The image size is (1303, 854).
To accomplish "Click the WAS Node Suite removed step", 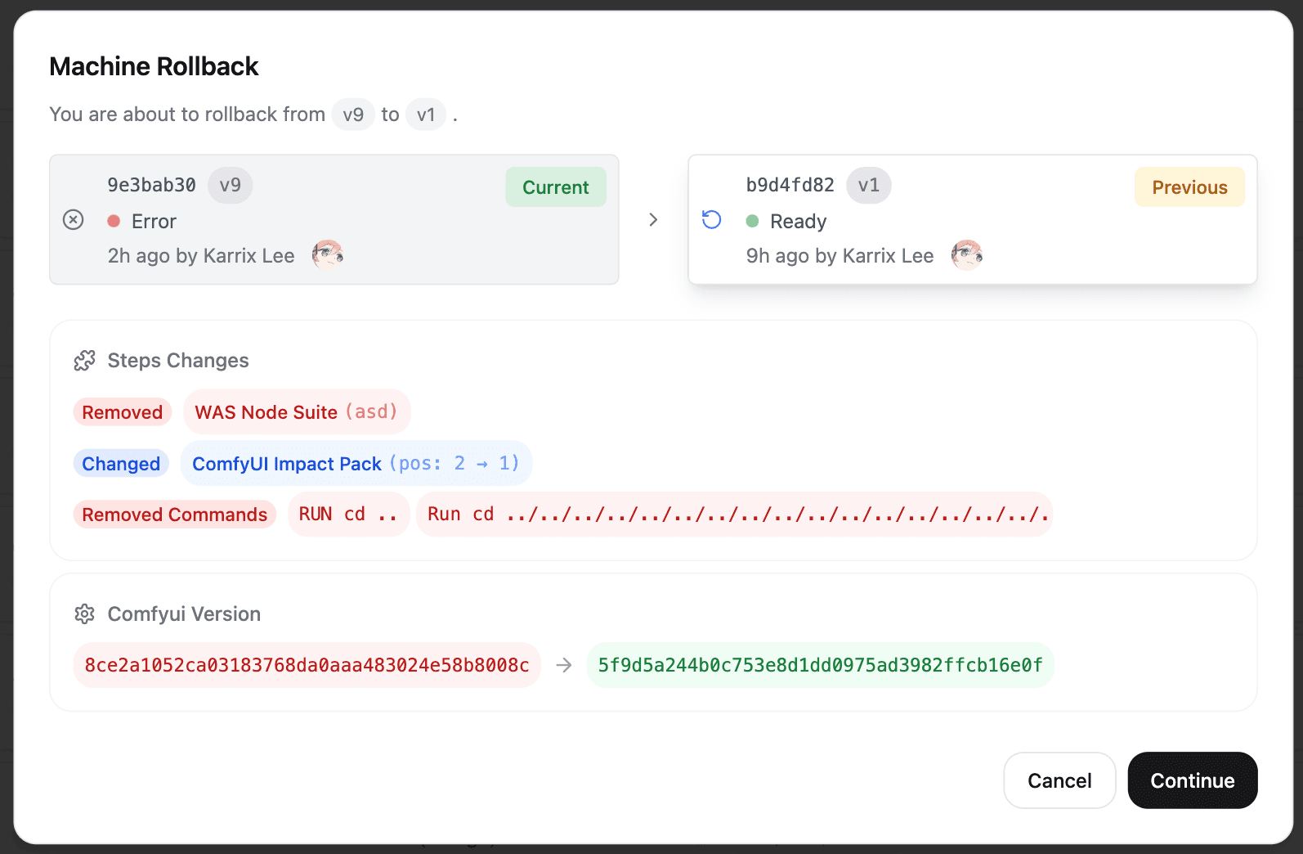I will point(296,412).
